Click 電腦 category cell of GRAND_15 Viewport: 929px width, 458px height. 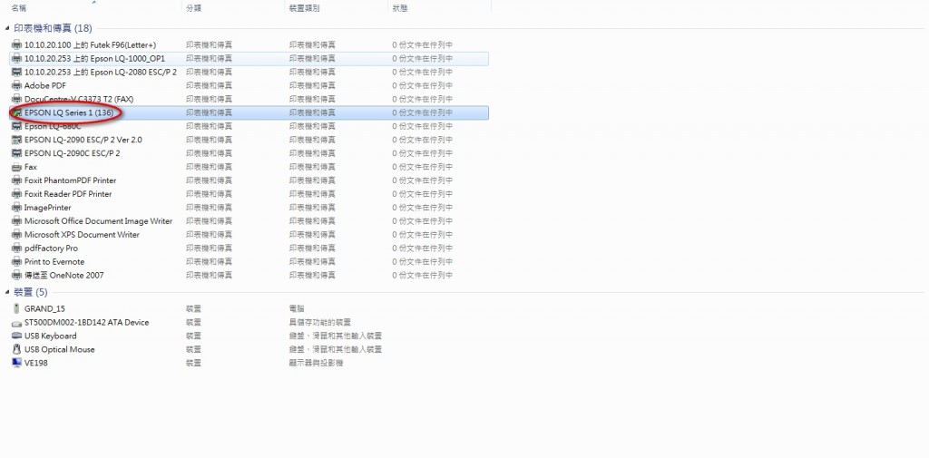click(x=297, y=308)
